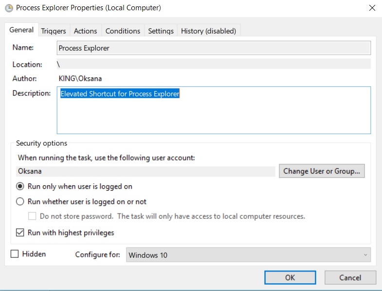Click the Author value KING\Oksana
The height and width of the screenshot is (291, 382).
coord(80,78)
